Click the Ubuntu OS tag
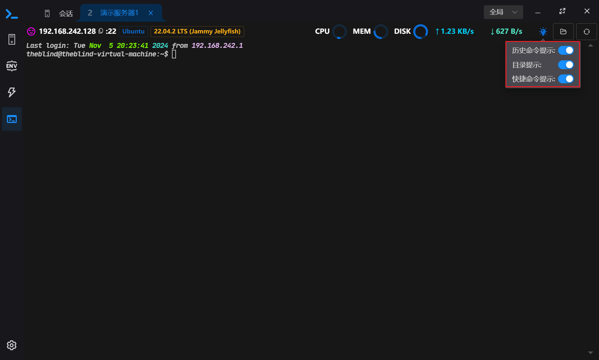599x360 pixels. pos(133,31)
